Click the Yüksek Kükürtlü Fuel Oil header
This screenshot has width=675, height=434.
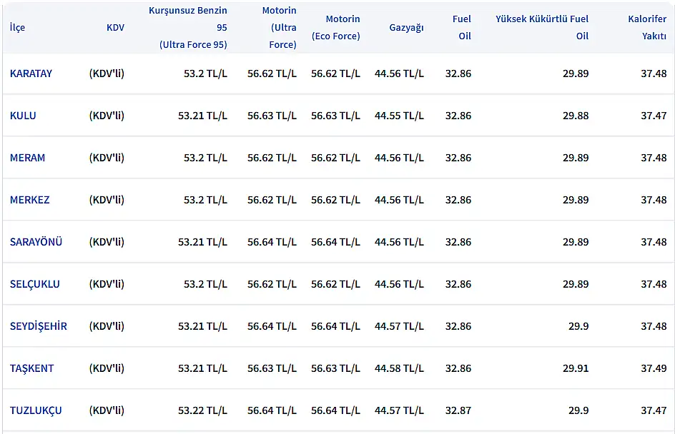click(x=542, y=28)
